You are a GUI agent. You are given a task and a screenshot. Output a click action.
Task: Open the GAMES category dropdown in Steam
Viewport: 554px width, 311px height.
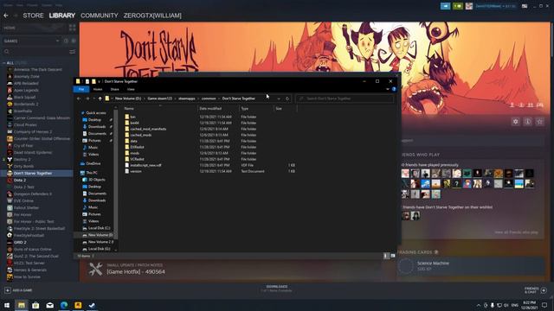(58, 41)
